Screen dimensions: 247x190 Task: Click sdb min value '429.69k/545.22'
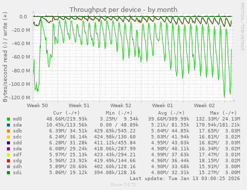[x=115, y=131]
